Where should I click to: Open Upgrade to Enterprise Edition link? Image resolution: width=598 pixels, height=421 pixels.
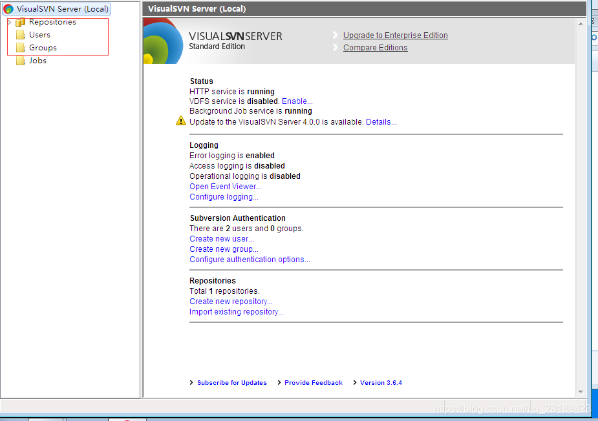click(x=396, y=36)
